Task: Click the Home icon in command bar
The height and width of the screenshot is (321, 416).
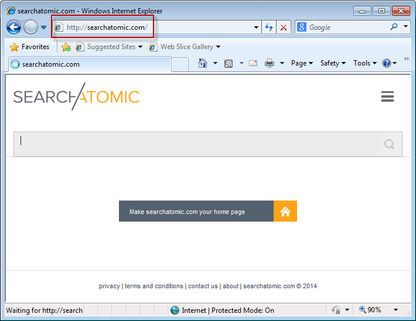Action: click(203, 63)
